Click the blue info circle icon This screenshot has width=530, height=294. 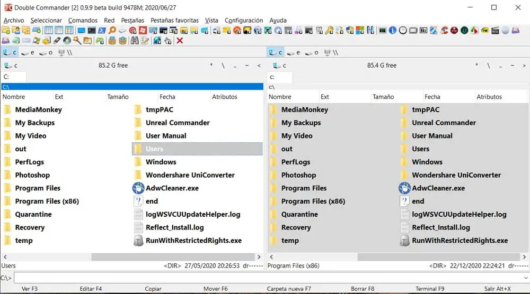pos(392,30)
